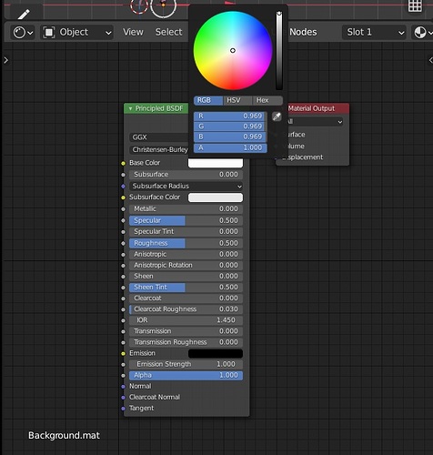Open the editor type sphere icon menu
The height and width of the screenshot is (455, 433).
point(23,32)
